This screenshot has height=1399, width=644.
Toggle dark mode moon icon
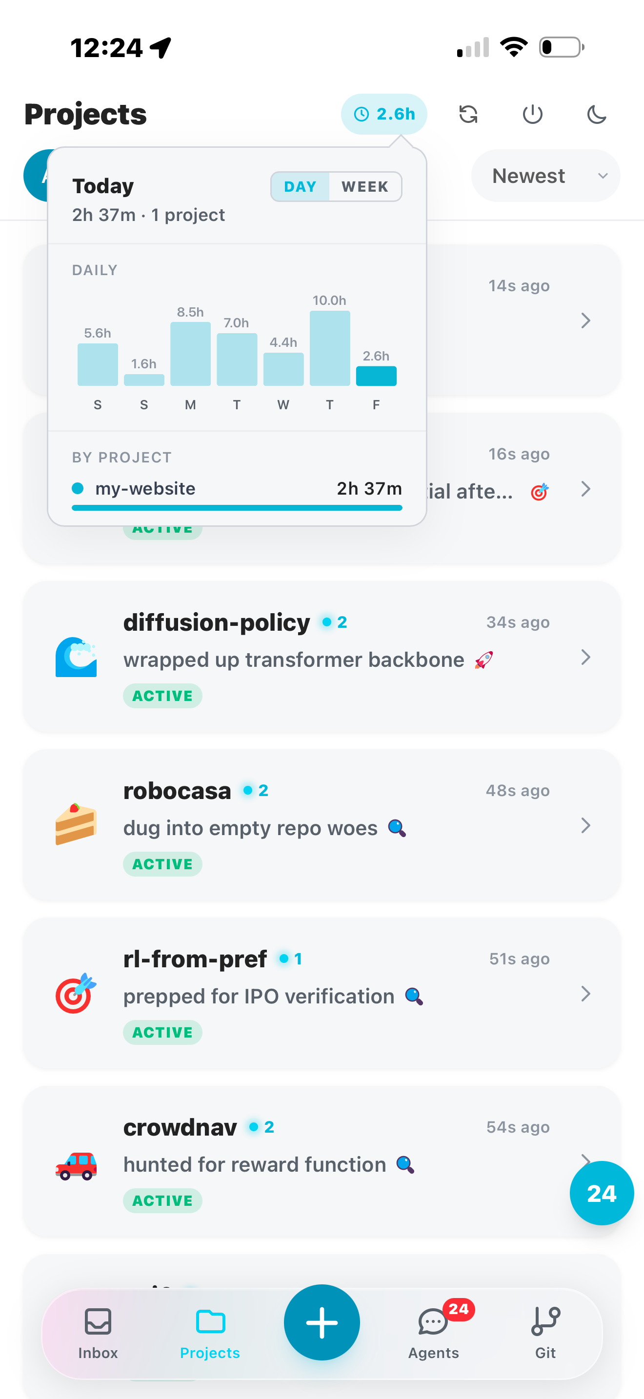[x=596, y=114]
